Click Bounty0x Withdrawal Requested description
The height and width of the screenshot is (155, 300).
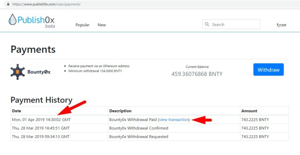[139, 137]
